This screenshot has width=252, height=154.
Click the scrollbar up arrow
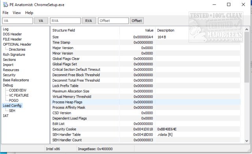(247, 29)
